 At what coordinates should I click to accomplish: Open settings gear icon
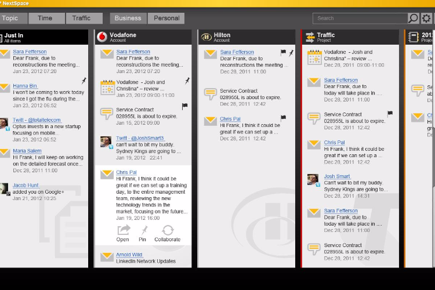(x=426, y=19)
